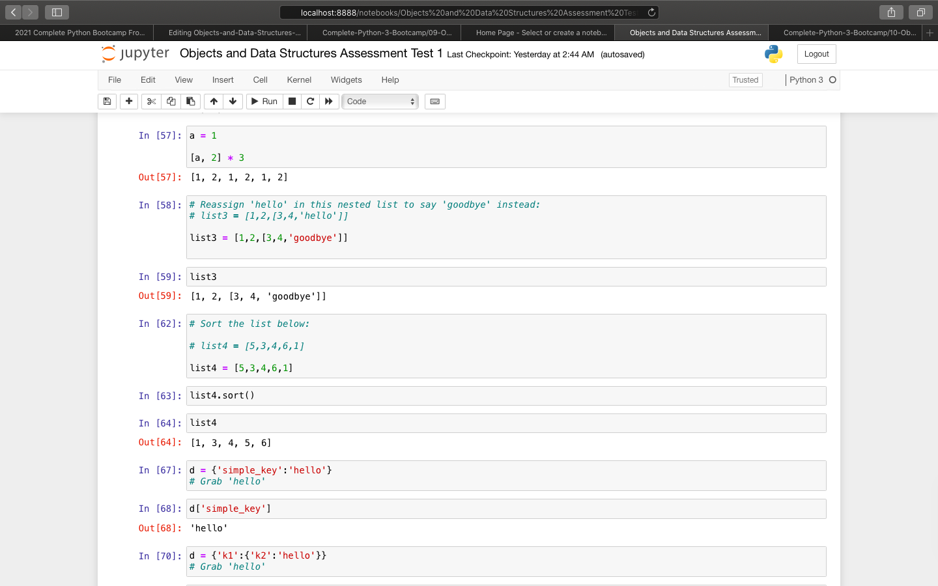The height and width of the screenshot is (586, 938).
Task: Check the Trusted notebook status
Action: tap(745, 79)
